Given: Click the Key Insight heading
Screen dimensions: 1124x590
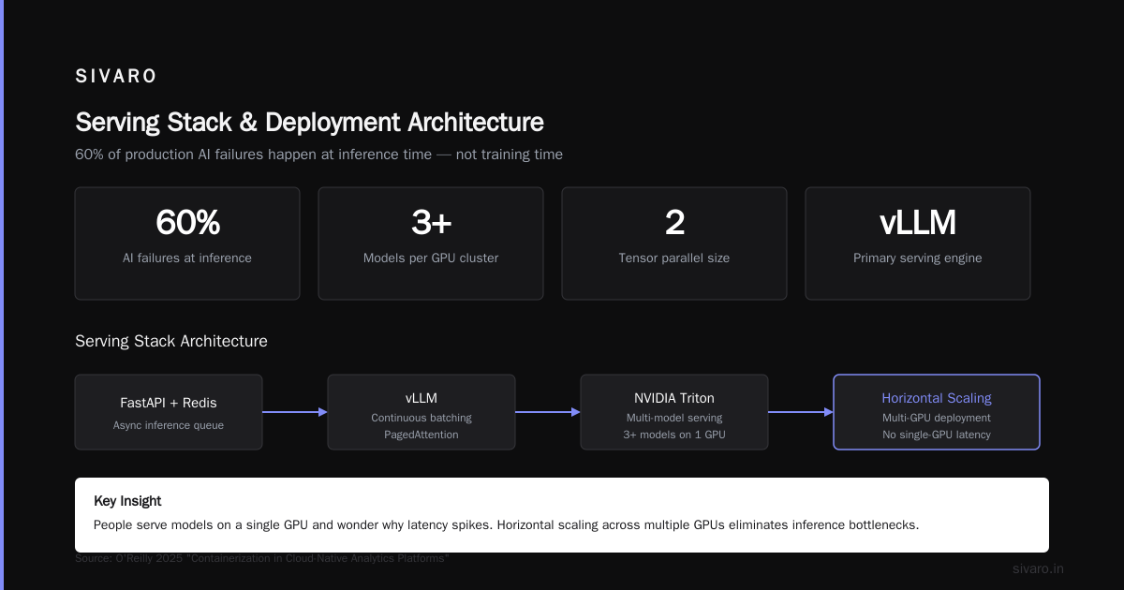Looking at the screenshot, I should tap(127, 501).
